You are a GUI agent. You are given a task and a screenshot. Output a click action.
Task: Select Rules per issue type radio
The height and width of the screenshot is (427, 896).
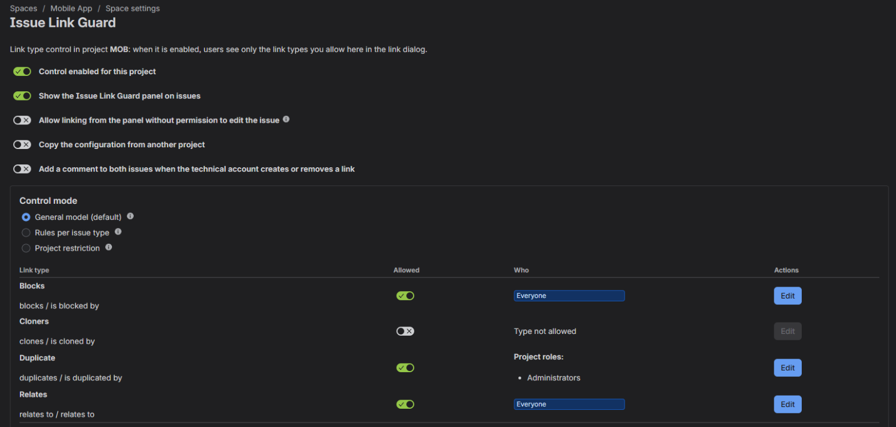[x=26, y=233]
